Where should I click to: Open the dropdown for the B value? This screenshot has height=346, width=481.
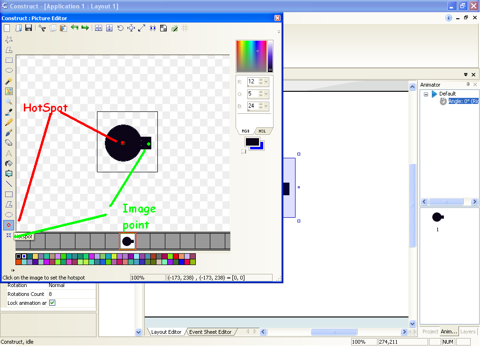(x=266, y=106)
